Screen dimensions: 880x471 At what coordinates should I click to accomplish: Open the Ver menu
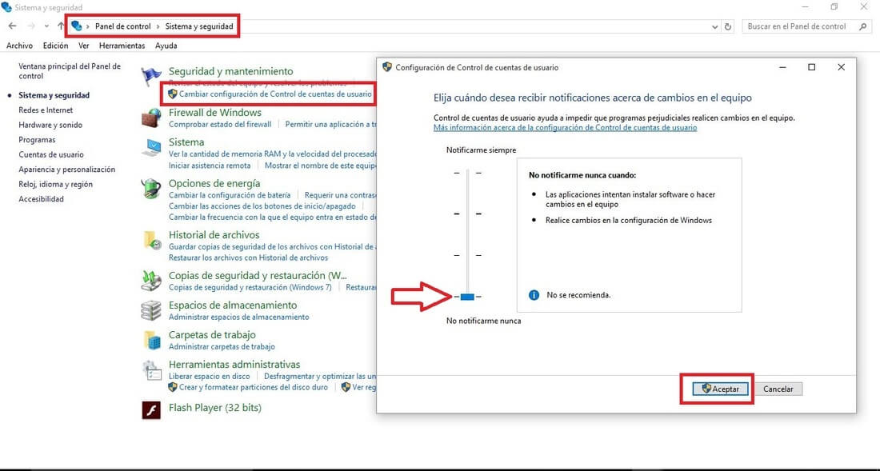[84, 46]
